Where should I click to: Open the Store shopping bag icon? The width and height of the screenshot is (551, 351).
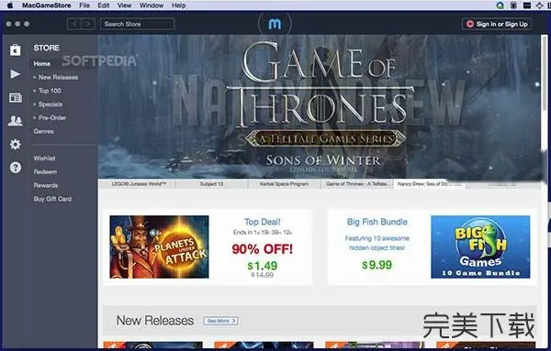15,49
